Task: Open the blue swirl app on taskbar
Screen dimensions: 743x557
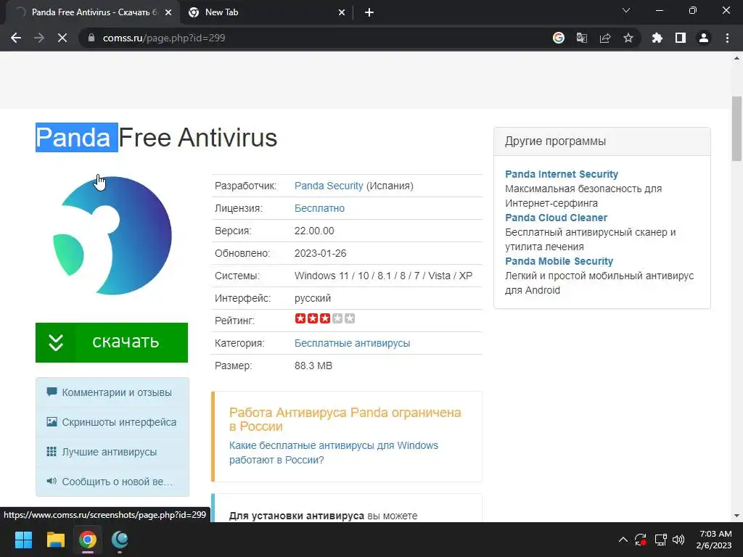Action: point(120,540)
